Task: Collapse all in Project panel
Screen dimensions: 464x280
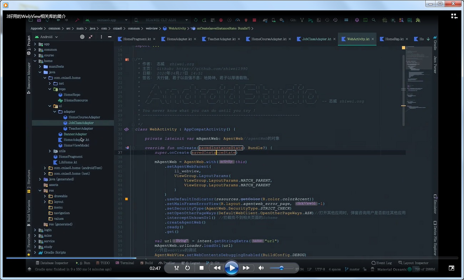Action: (91, 37)
